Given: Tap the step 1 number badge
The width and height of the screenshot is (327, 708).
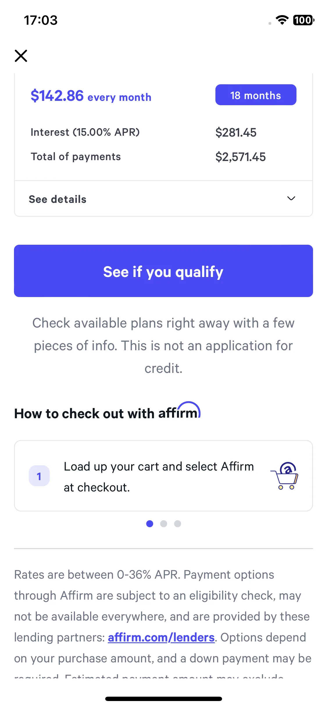Looking at the screenshot, I should (x=39, y=476).
